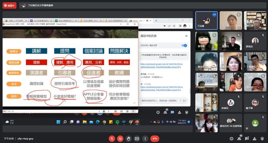Open the weather widget showing 25°C
The height and width of the screenshot is (143, 268).
(10, 122)
